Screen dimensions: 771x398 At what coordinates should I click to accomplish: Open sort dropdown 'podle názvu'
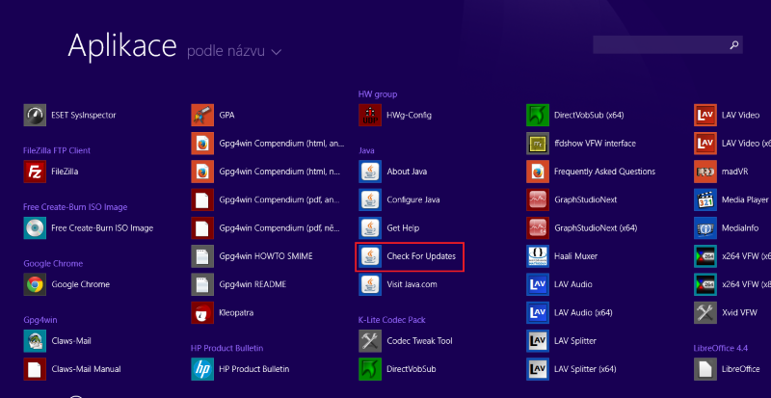click(234, 51)
